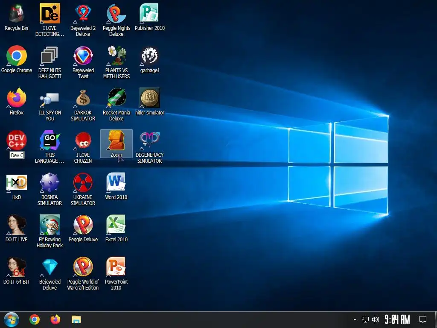Expand the hidden system tray icons arrow
437x328 pixels.
355,319
